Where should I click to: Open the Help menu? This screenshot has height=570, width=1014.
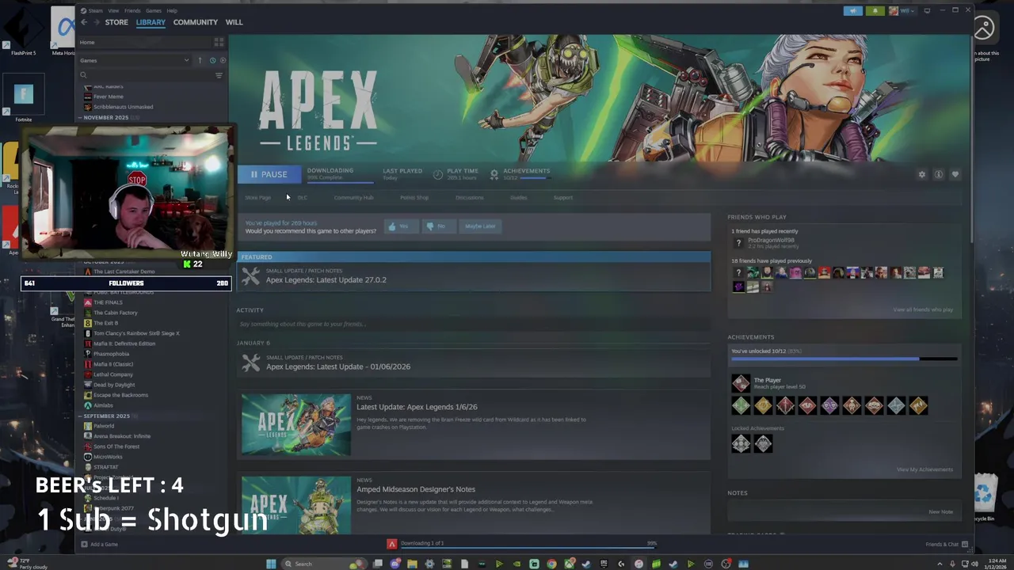pos(172,10)
